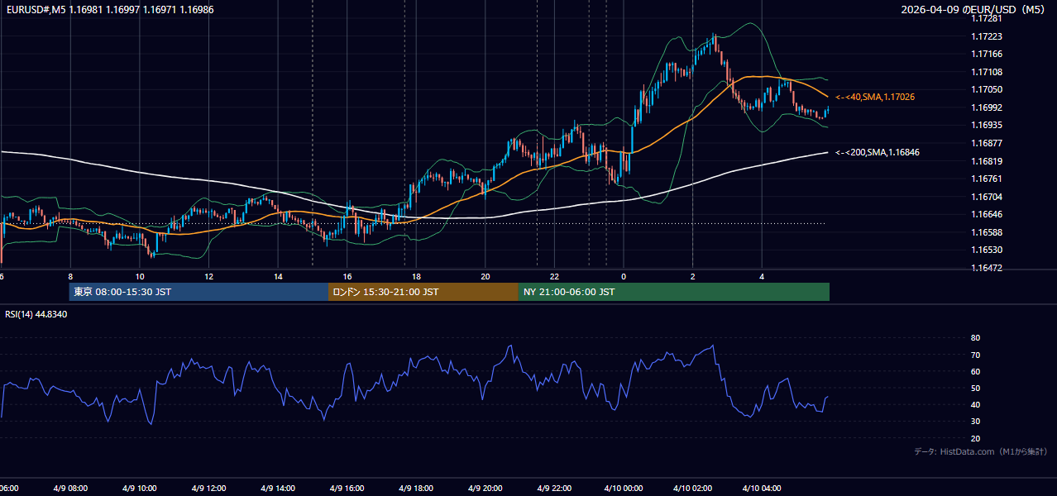Click RSI scale level 40
This screenshot has height=496, width=1057.
pyautogui.click(x=976, y=404)
